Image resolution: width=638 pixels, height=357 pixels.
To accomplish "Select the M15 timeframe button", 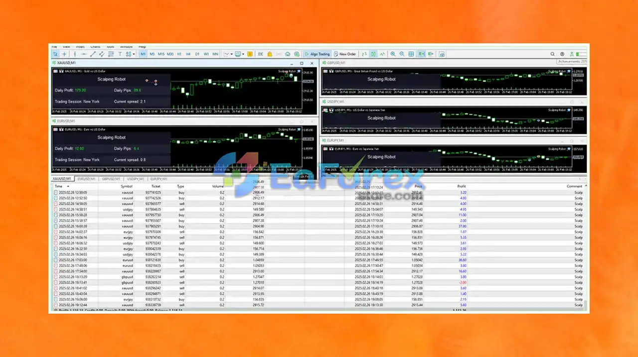I will tap(161, 54).
